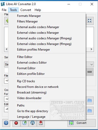Close the Tools menu

[x=13, y=10]
